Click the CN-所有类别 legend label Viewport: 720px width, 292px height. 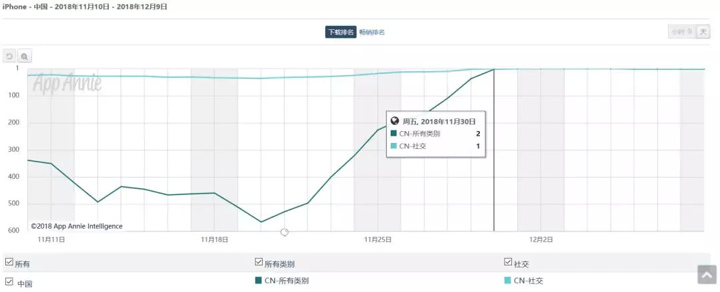point(286,281)
